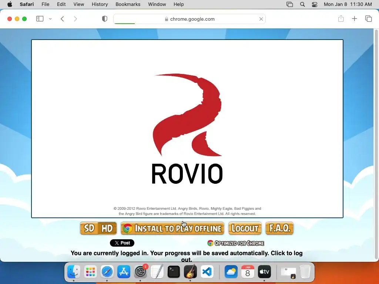Image resolution: width=379 pixels, height=284 pixels.
Task: Click the Rovio copyright notice text
Action: point(187,211)
